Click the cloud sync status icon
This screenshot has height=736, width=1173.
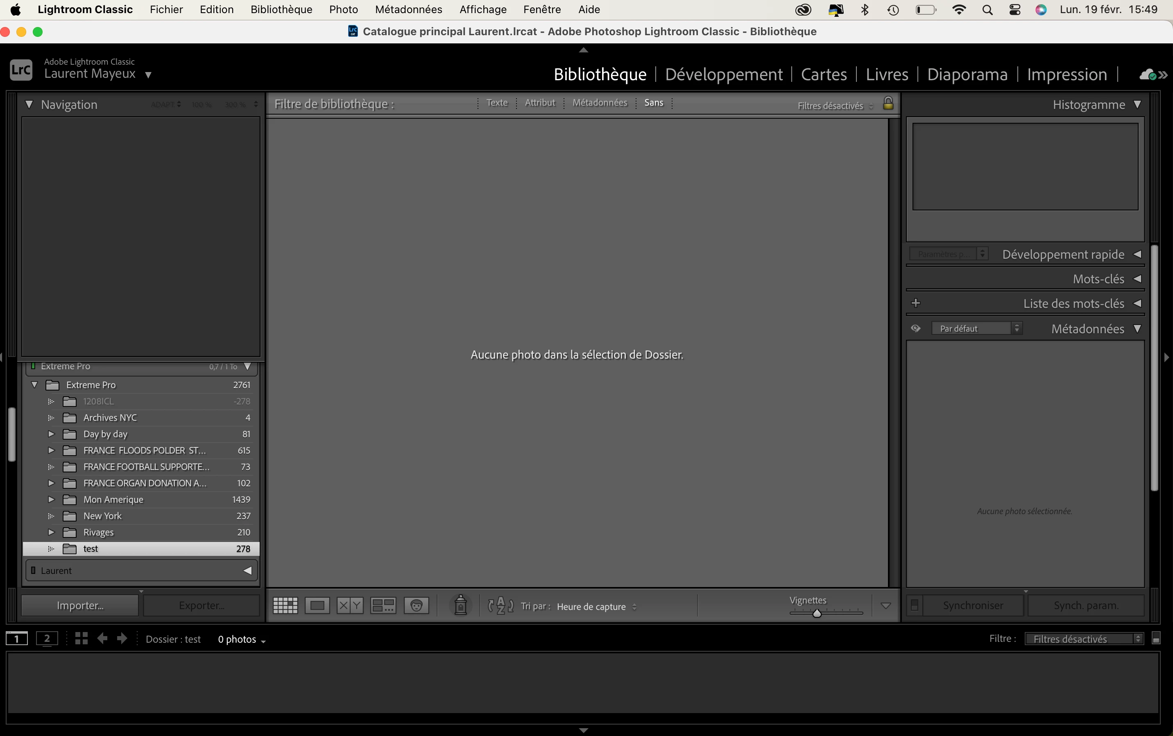coord(1147,75)
